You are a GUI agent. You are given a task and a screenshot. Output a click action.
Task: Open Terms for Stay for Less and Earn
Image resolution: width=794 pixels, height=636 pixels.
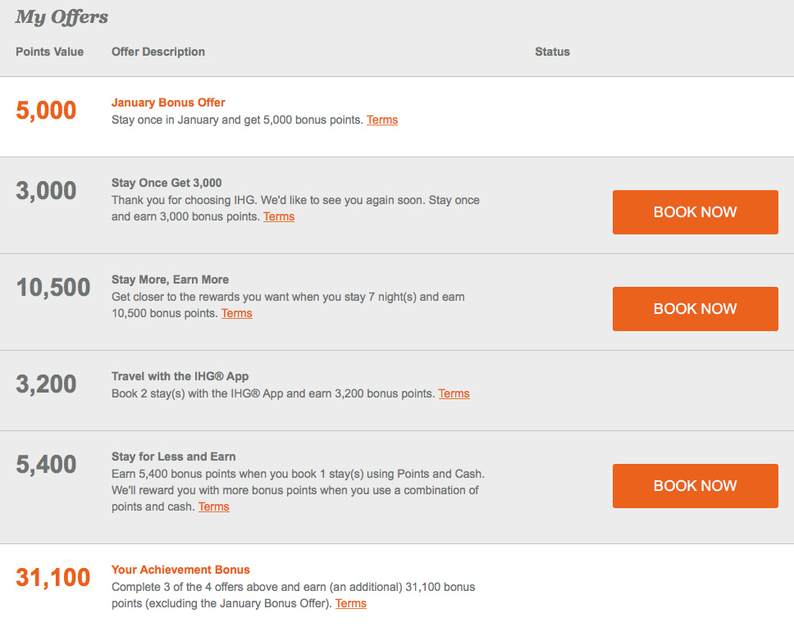pos(214,507)
